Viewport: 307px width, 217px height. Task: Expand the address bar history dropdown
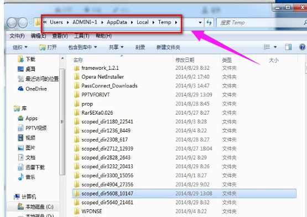click(200, 23)
